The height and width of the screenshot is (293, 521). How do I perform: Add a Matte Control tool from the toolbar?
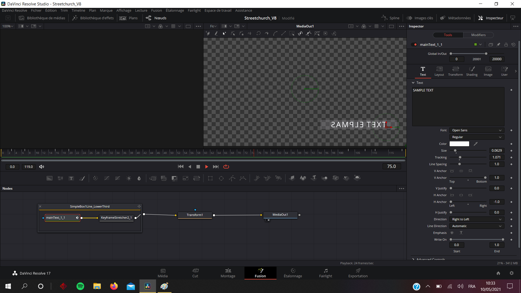174,178
